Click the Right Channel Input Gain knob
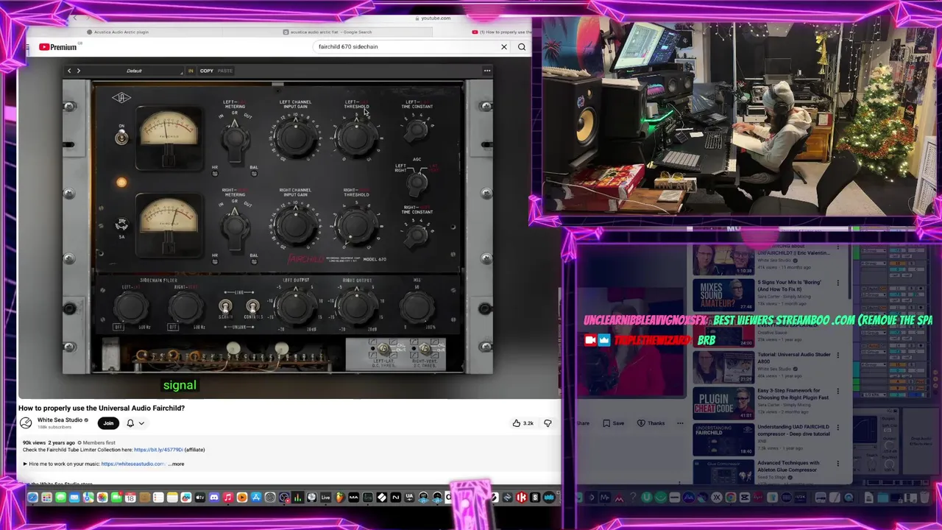 pyautogui.click(x=295, y=225)
